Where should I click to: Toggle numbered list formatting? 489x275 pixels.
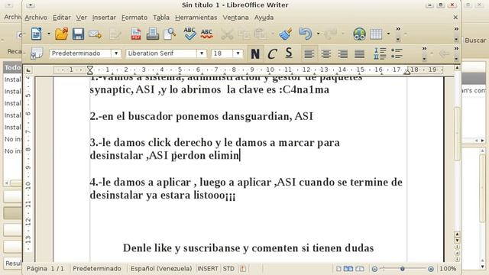(x=380, y=53)
